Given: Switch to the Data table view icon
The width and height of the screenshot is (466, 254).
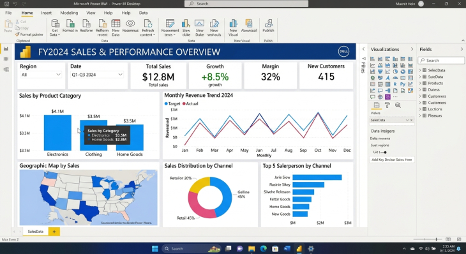Looking at the screenshot, I should click(x=6, y=59).
